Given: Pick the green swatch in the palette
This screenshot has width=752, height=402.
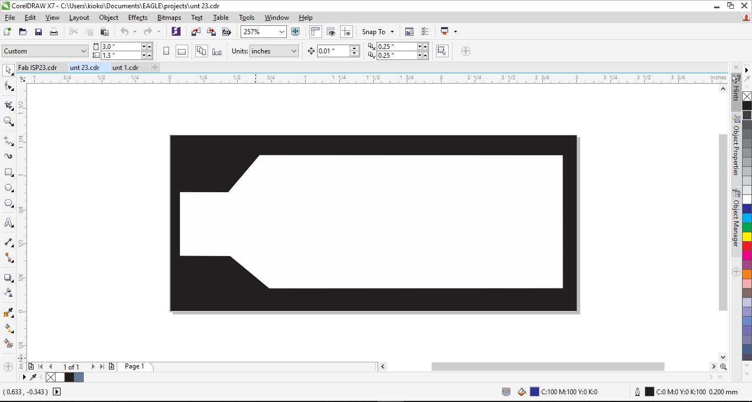Looking at the screenshot, I should click(x=747, y=227).
